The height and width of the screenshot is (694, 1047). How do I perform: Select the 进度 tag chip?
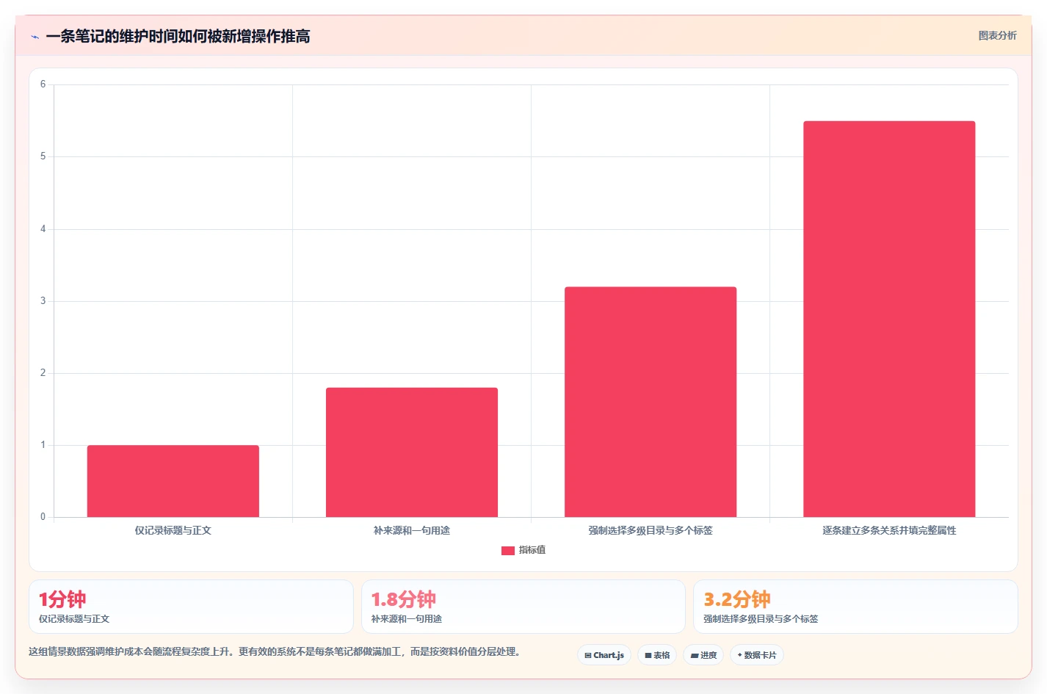pyautogui.click(x=703, y=655)
